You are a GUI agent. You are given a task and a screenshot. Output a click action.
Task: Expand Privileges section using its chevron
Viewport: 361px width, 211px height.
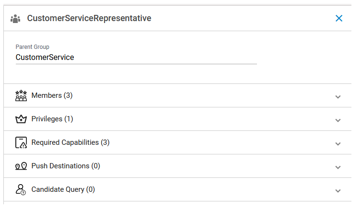[x=338, y=120]
